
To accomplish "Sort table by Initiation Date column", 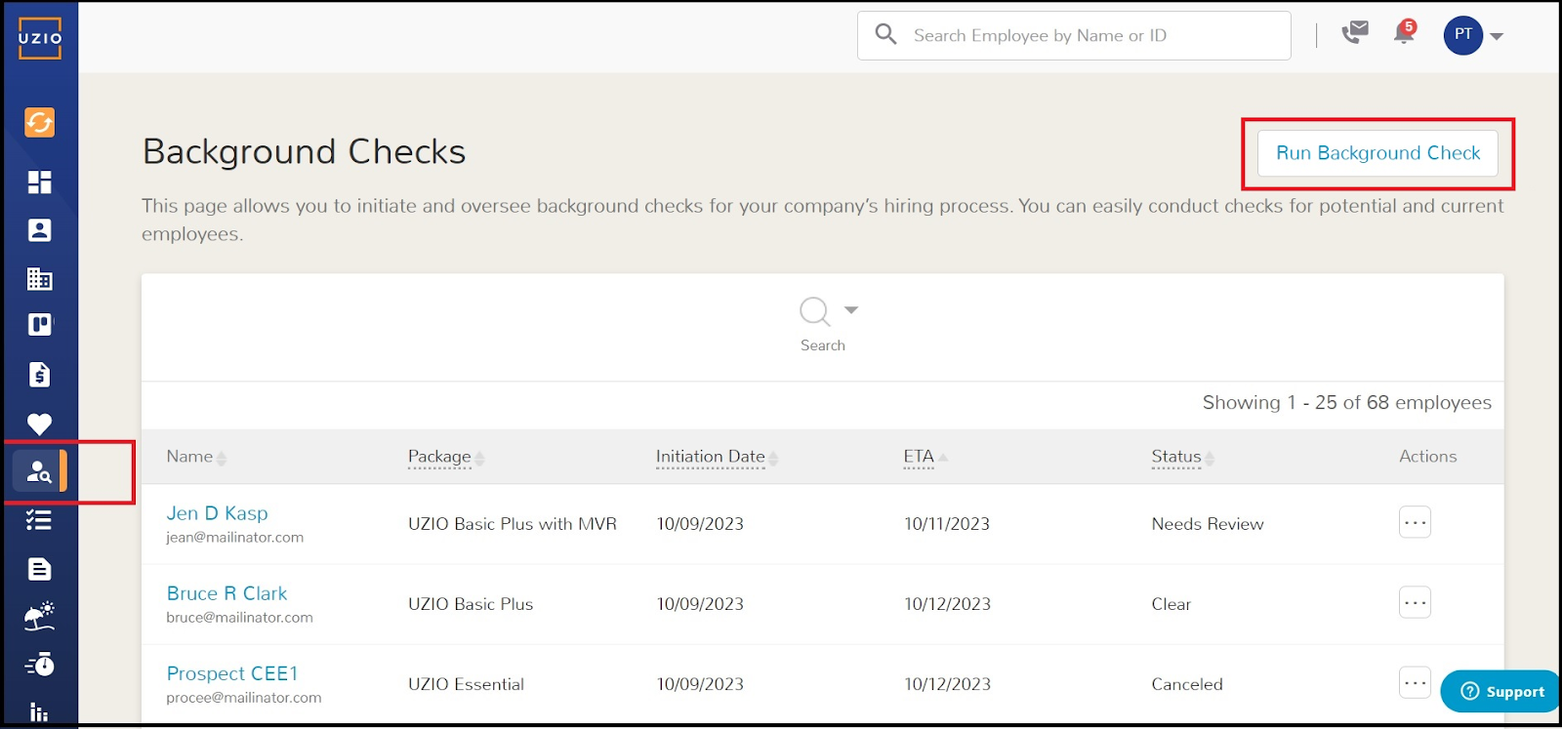I will (x=711, y=457).
